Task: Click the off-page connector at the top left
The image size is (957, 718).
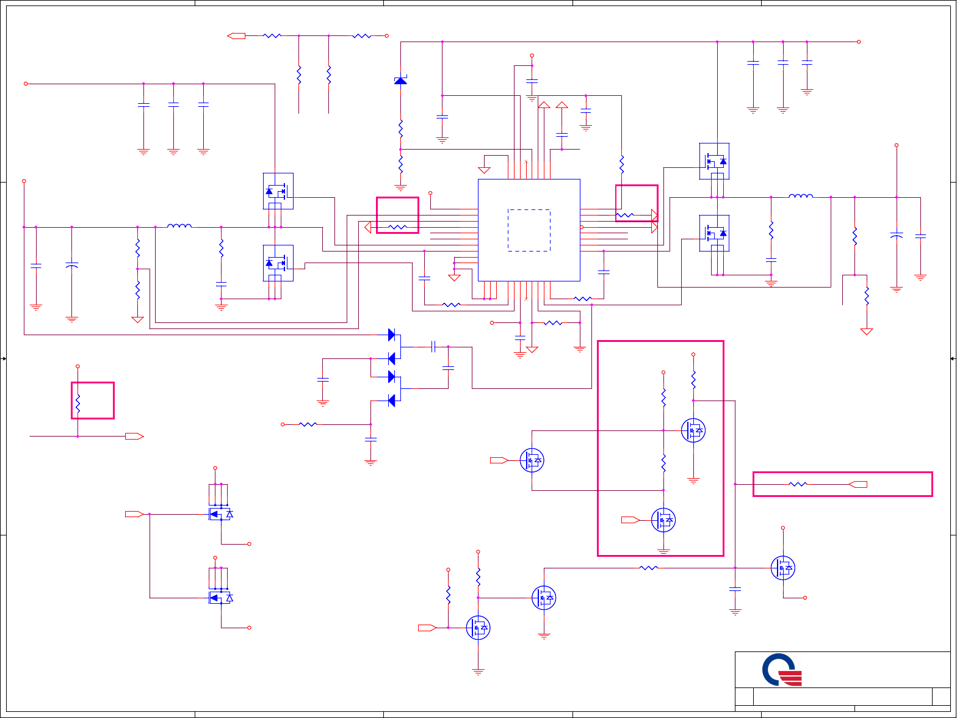Action: click(x=236, y=36)
